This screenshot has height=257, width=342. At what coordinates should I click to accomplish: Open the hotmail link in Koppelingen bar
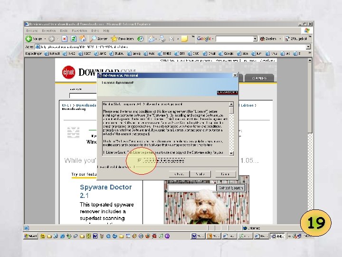click(52, 53)
